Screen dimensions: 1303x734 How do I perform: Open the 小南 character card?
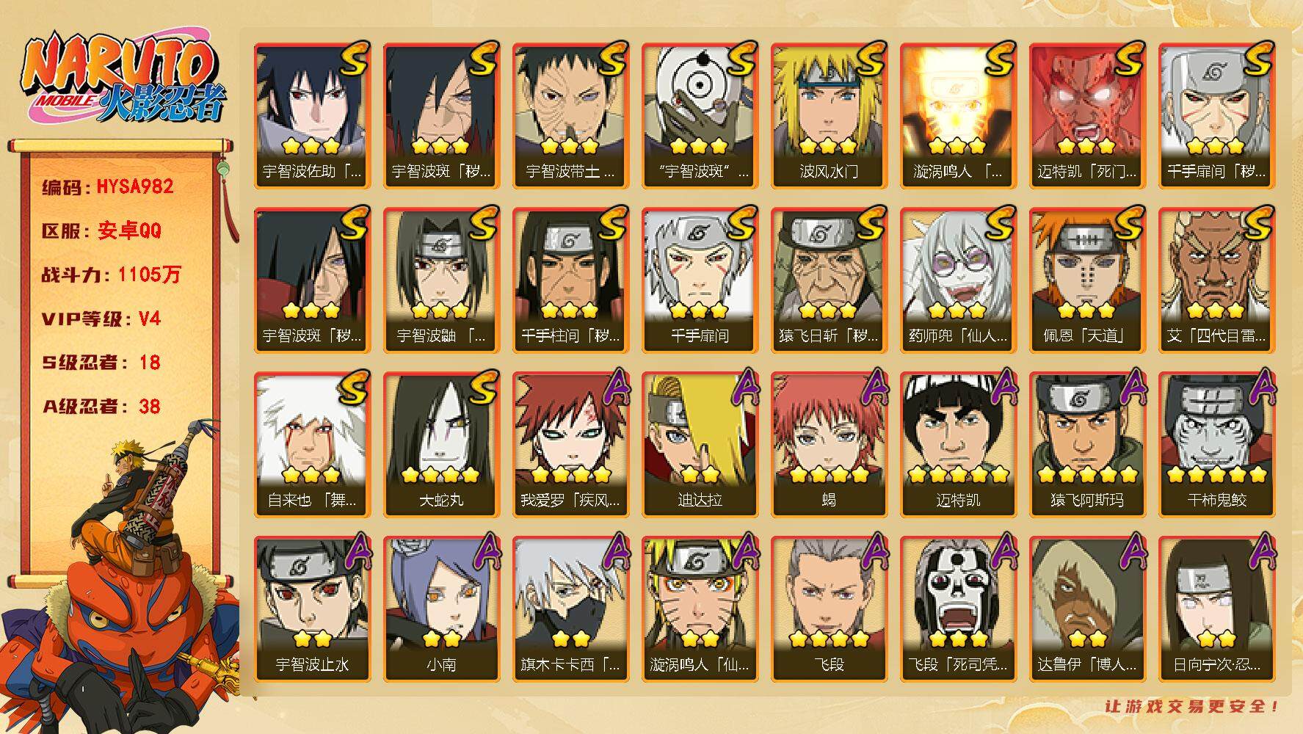(x=441, y=609)
